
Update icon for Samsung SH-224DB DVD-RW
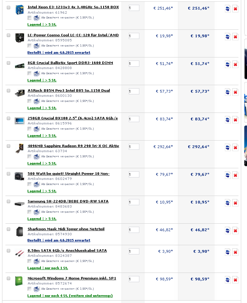pyautogui.click(x=228, y=203)
